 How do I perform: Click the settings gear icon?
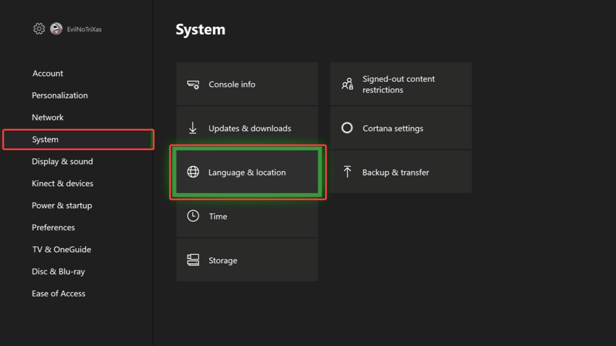pyautogui.click(x=39, y=29)
